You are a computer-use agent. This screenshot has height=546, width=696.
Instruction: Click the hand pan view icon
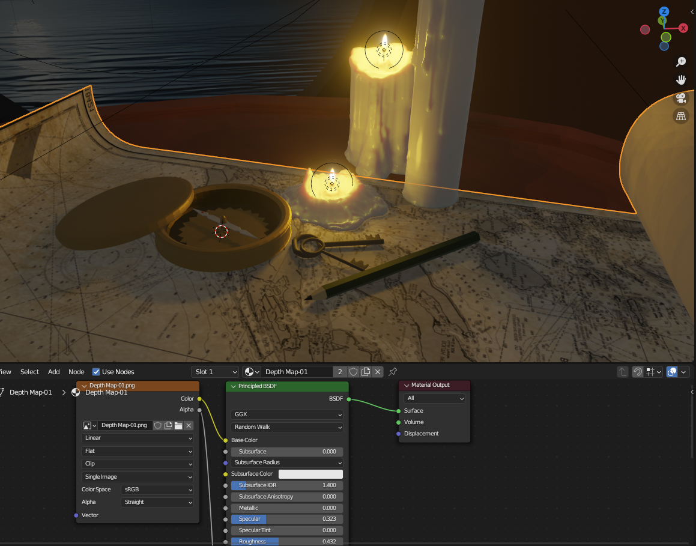(681, 80)
